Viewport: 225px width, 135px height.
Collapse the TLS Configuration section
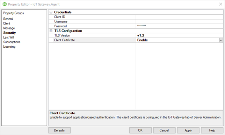click(51, 31)
